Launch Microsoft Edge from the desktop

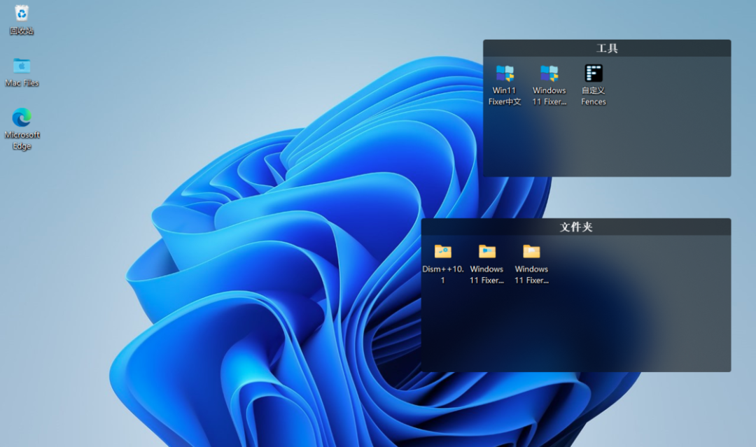[22, 117]
